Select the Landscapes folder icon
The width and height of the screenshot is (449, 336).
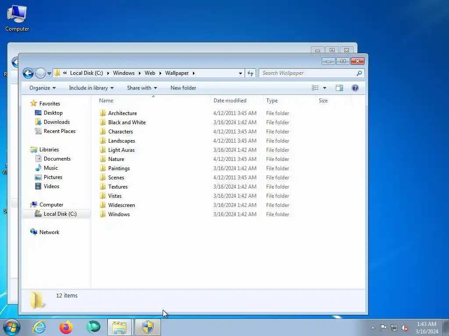coord(103,140)
